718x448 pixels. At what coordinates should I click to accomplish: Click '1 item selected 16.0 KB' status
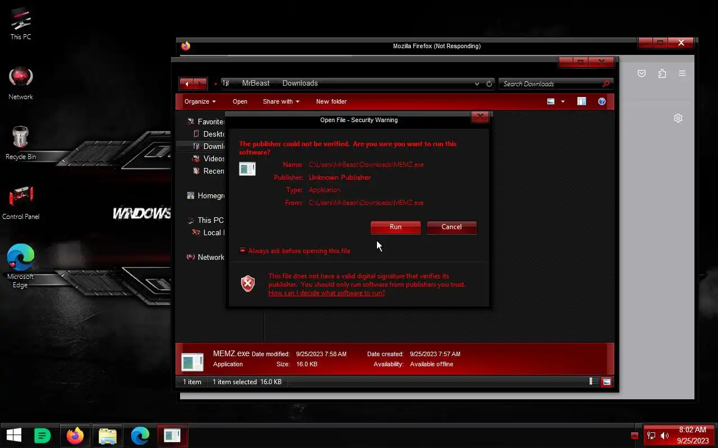click(247, 381)
